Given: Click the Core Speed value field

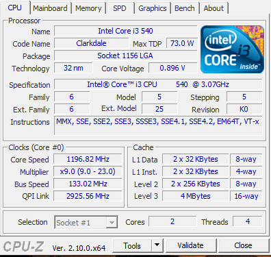Looking at the screenshot, I should pos(88,159).
